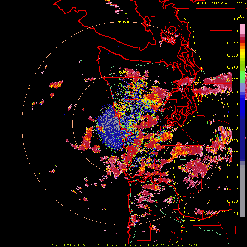
Task: Click the DCC product label above the color bar
Action: pyautogui.click(x=241, y=16)
